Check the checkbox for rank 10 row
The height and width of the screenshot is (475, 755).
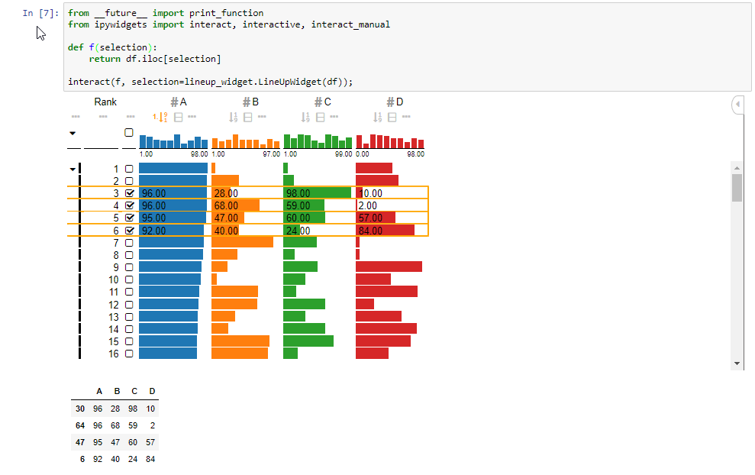coord(129,280)
